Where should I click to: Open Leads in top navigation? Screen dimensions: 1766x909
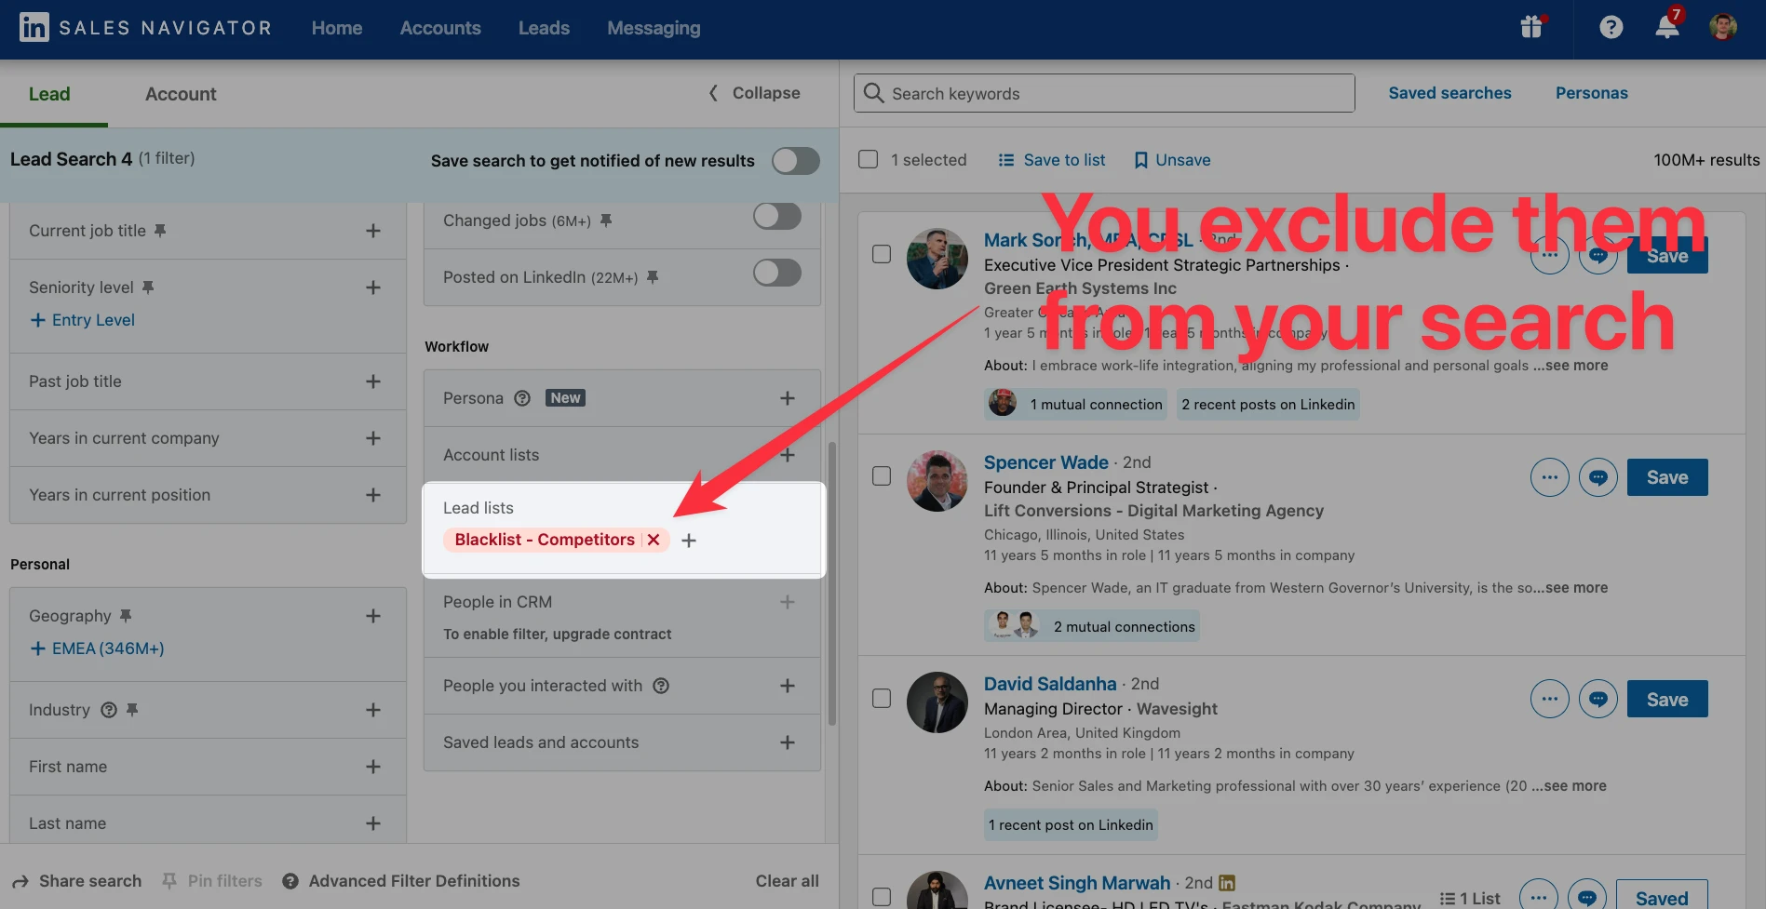tap(544, 28)
